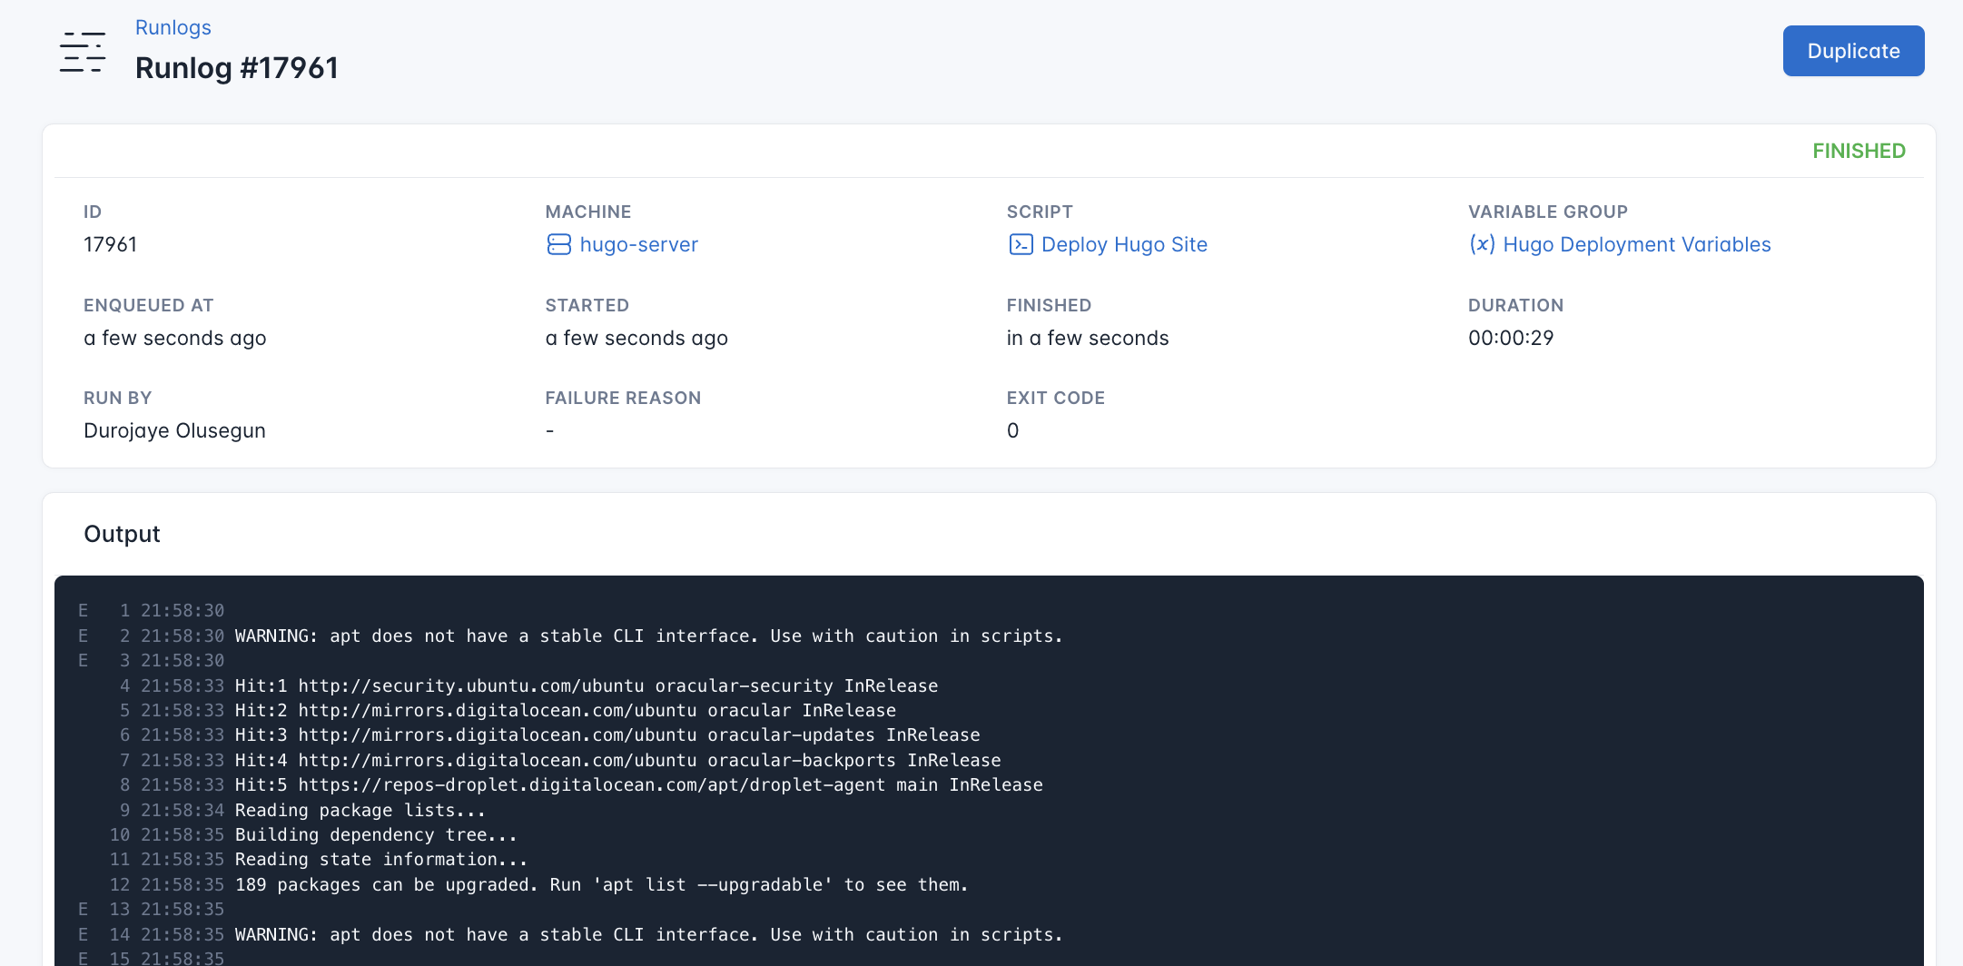1963x966 pixels.
Task: Click the run-by name Durojaye Olusegun
Action: [174, 430]
